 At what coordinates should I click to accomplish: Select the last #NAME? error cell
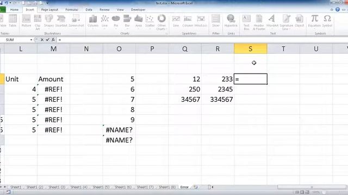click(x=119, y=140)
